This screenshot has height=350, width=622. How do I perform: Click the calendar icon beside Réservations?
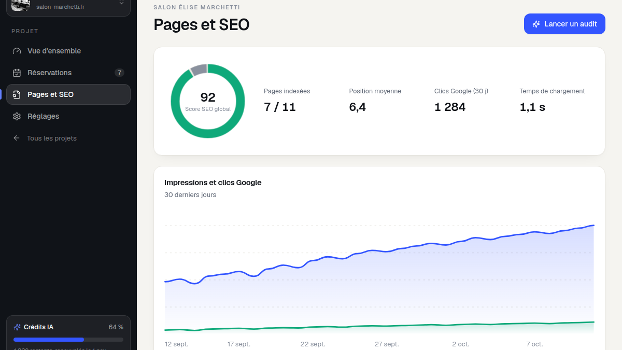pos(17,73)
